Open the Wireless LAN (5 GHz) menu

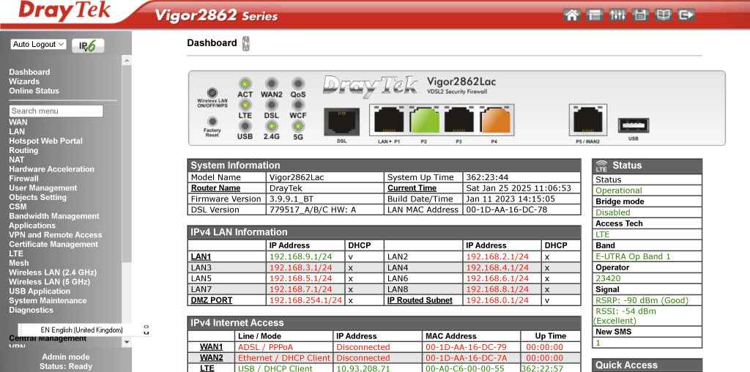click(x=49, y=282)
